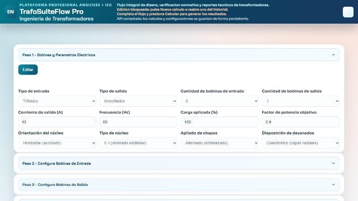Viewport: 358px width, 201px height.
Task: Switch language with the EN button
Action: [x=10, y=12]
